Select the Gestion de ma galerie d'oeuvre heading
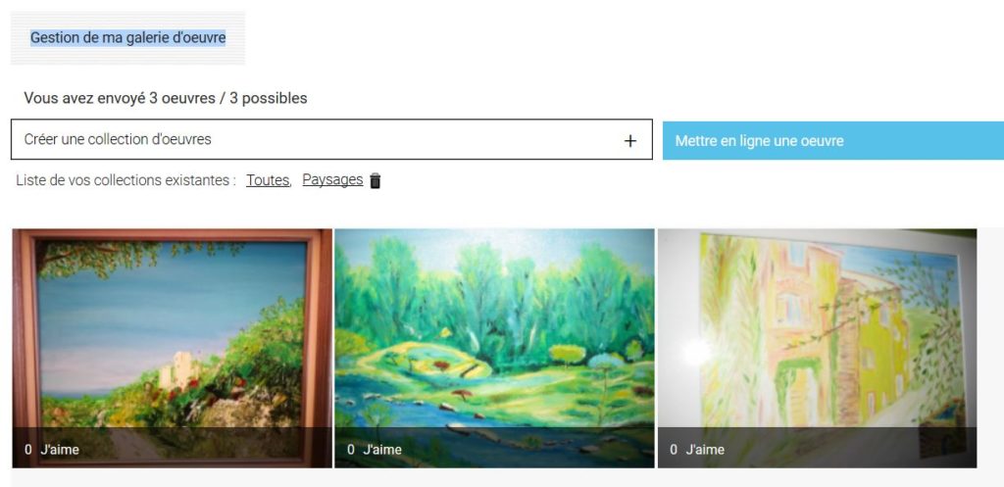 [x=128, y=38]
